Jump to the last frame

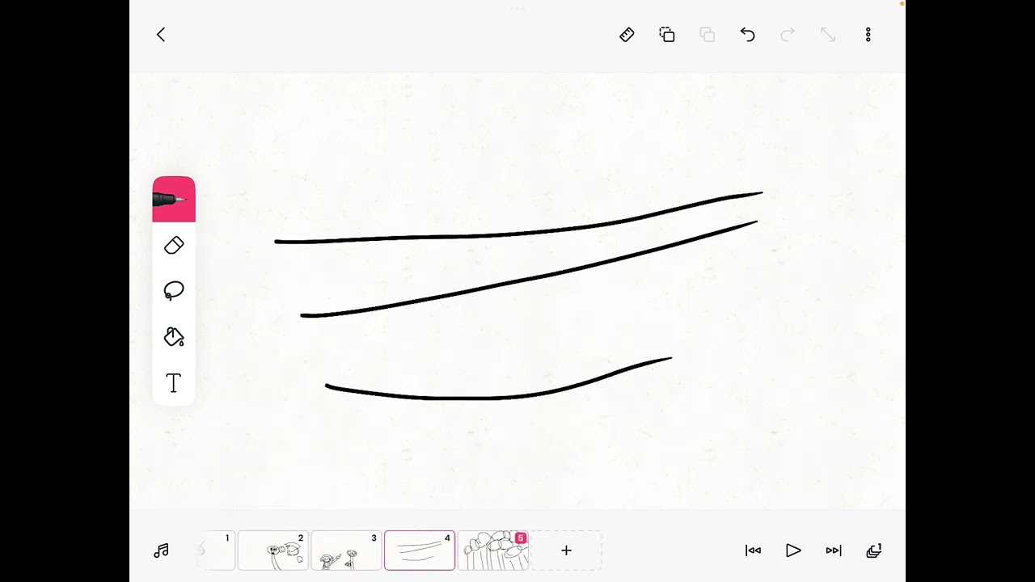click(x=834, y=550)
